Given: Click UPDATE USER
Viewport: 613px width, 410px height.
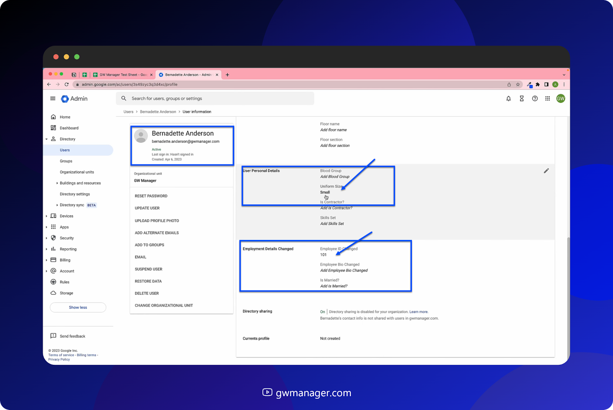Looking at the screenshot, I should click(x=147, y=208).
